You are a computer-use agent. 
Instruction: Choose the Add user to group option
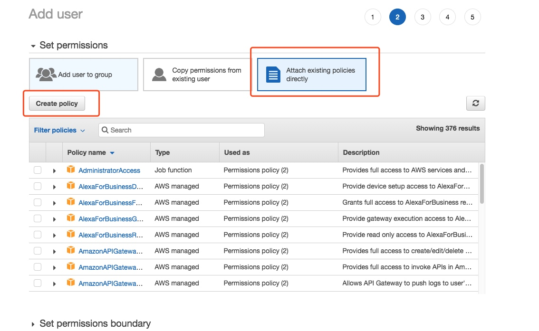tap(84, 75)
